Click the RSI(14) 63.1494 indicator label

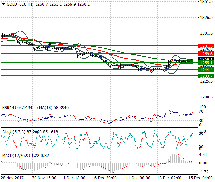pos(17,108)
